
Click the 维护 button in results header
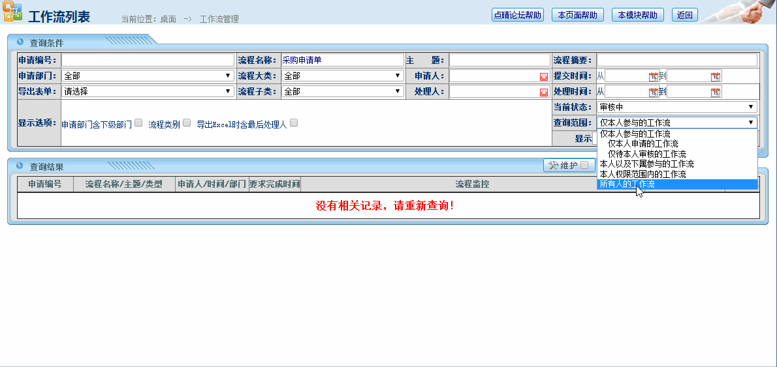point(568,166)
